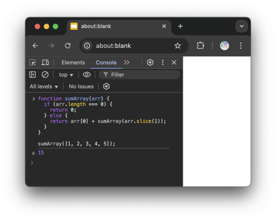
Task: Click the sumArray([1, 2, 3, 4, 5]) call
Action: (x=77, y=144)
